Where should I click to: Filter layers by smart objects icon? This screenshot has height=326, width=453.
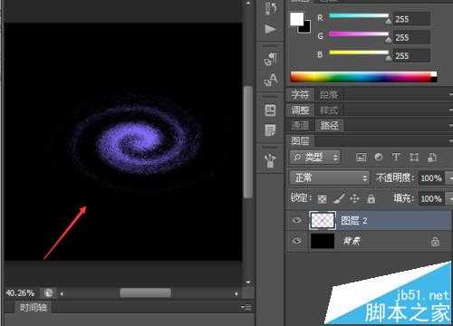tap(432, 158)
